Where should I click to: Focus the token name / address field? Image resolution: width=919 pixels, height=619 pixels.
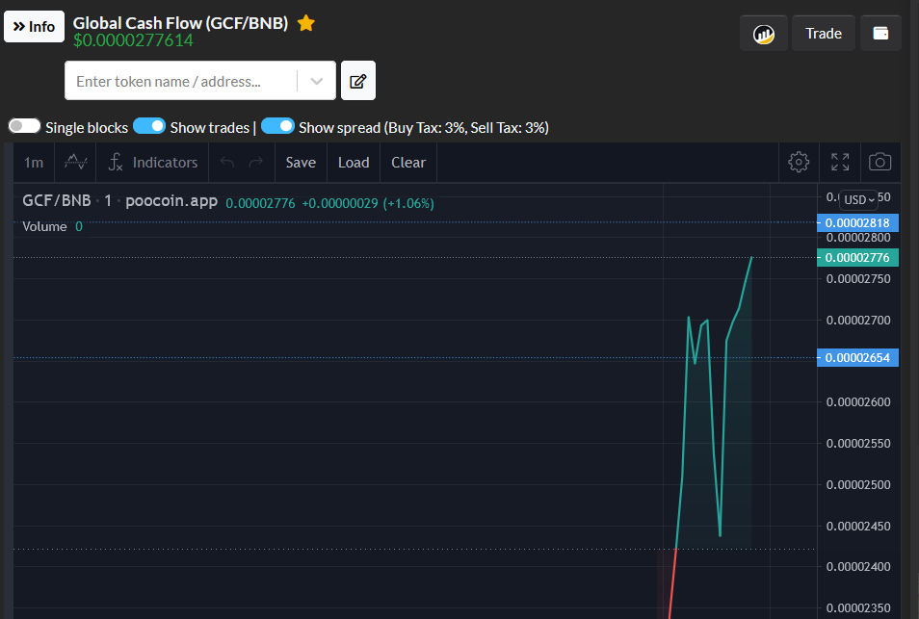pyautogui.click(x=180, y=81)
